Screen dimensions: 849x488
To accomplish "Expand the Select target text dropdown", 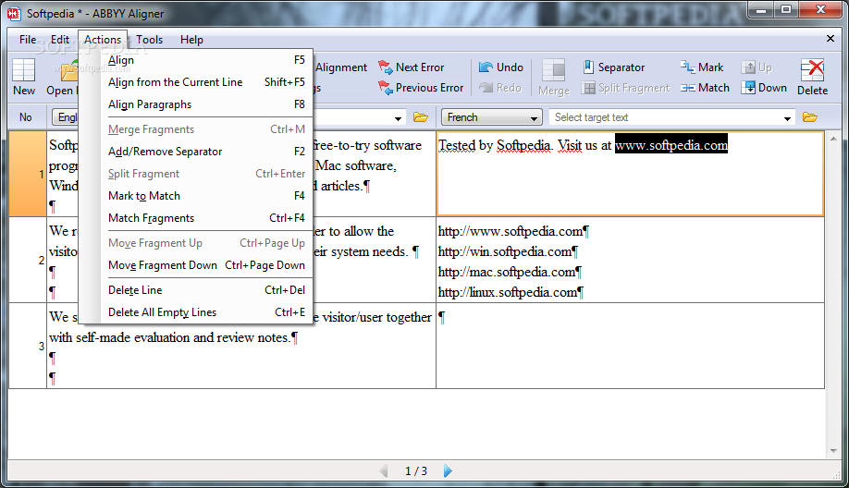I will pyautogui.click(x=787, y=118).
